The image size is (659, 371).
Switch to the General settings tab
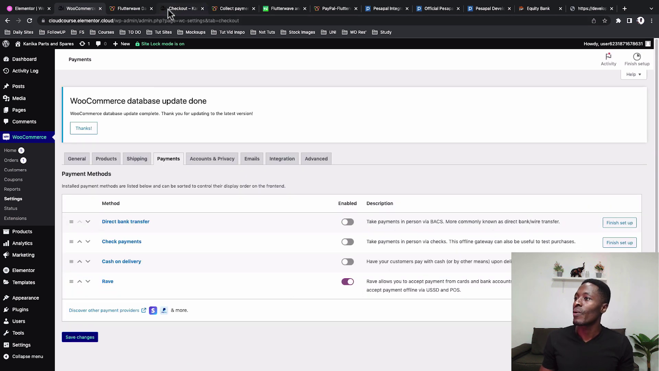pos(77,159)
